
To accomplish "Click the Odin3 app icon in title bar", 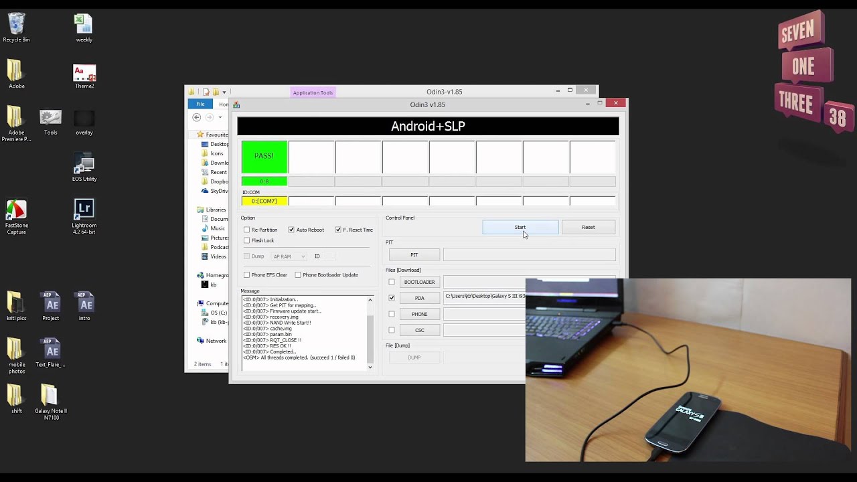I will (x=236, y=104).
